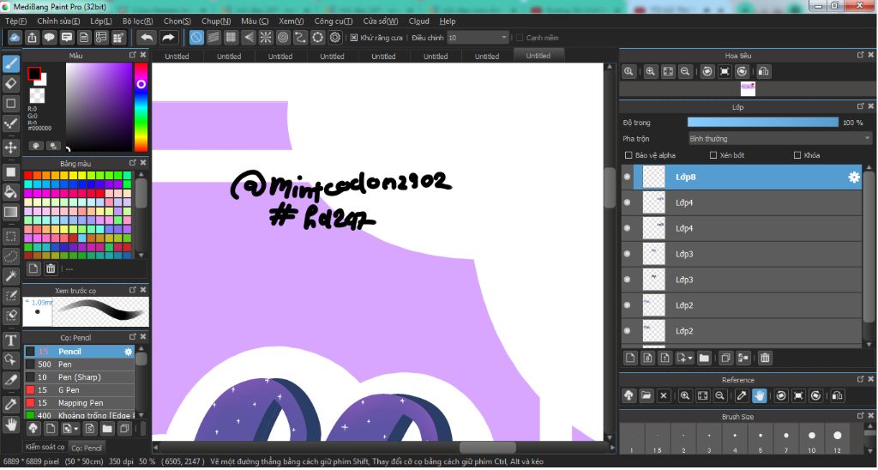
Task: Select the eyedropper in Reference panel
Action: click(x=742, y=395)
